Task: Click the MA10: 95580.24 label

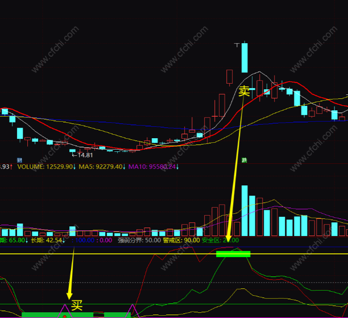Action: [x=152, y=167]
